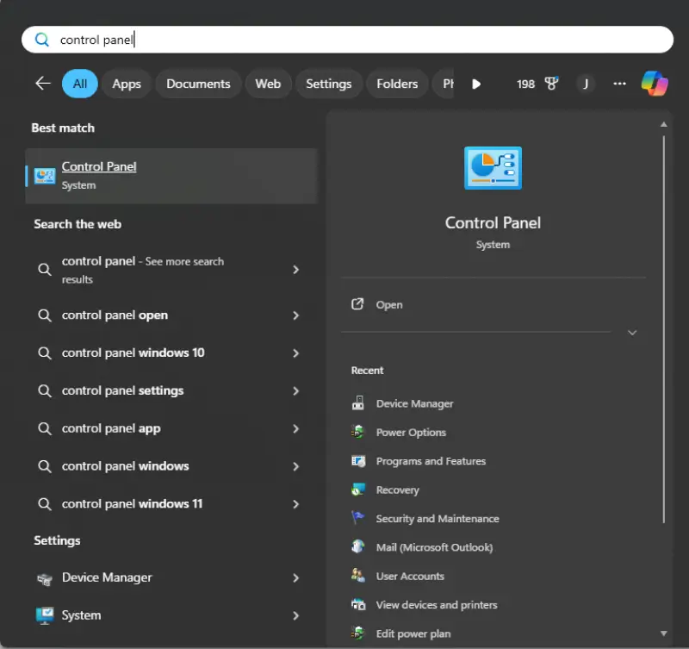Open recent 'View devices and printers' link
The image size is (689, 649).
[437, 604]
